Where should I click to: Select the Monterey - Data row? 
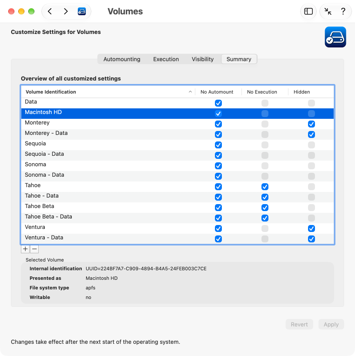click(x=177, y=134)
